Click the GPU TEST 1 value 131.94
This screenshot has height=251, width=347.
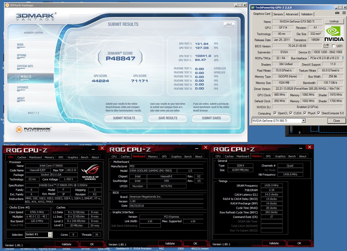pyautogui.click(x=202, y=44)
